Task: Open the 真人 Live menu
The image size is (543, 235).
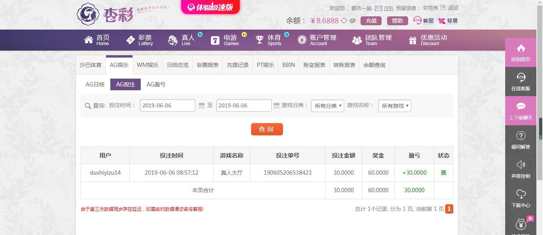Action: [182, 40]
